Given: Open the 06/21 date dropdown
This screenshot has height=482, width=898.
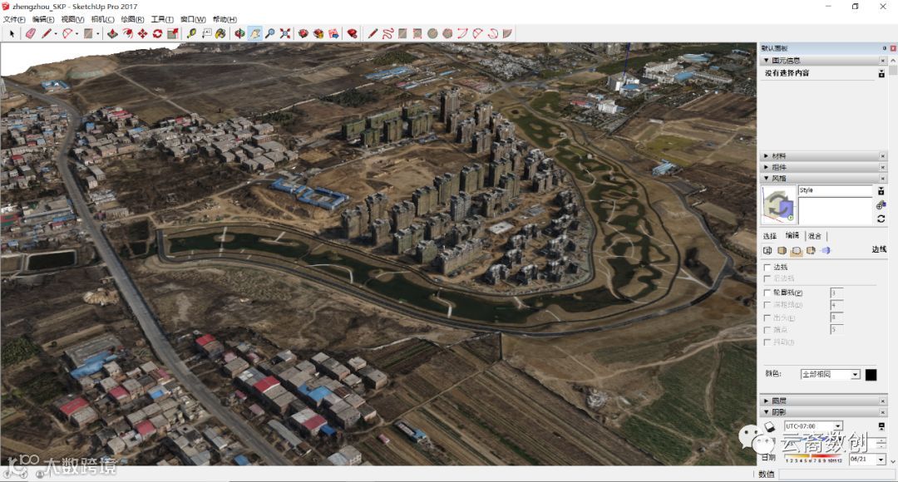Looking at the screenshot, I should (867, 459).
